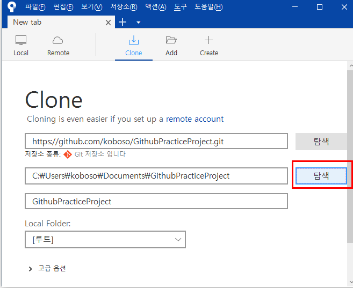
Task: Open the 보기(V) menu
Action: tap(92, 7)
